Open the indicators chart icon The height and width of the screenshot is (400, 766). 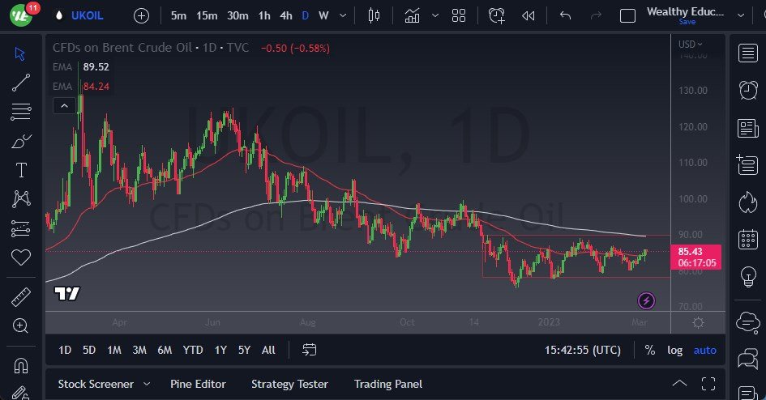click(x=413, y=15)
